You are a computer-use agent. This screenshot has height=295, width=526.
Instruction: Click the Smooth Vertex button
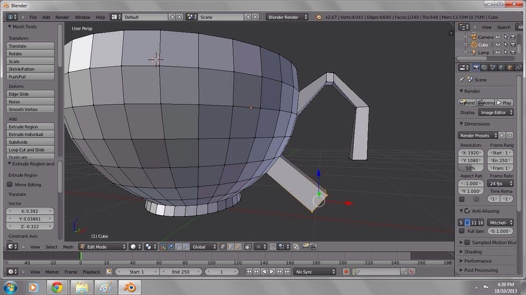30,109
